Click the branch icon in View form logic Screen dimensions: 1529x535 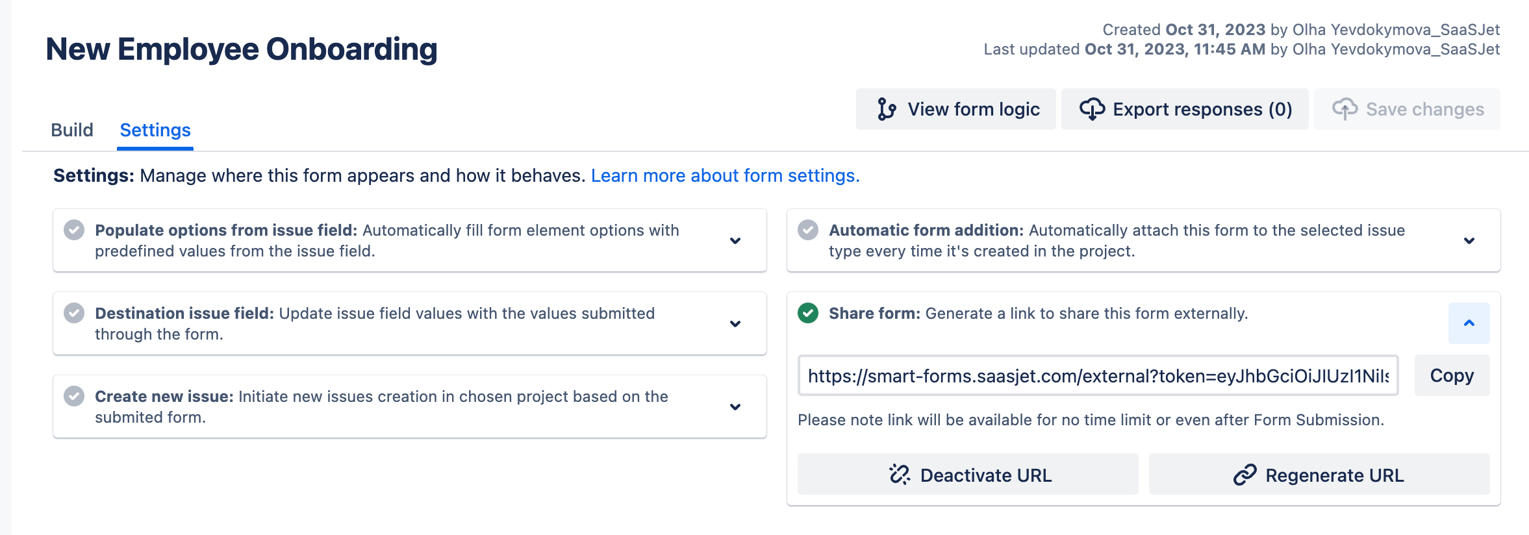pos(887,109)
